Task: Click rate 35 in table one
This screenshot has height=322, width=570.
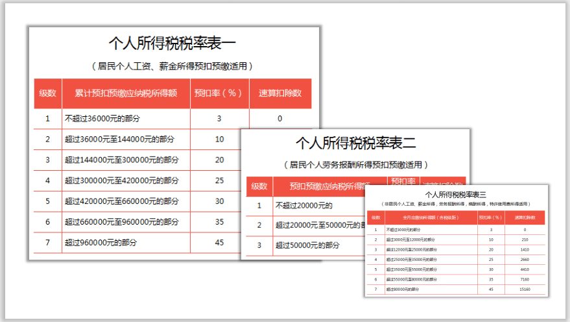Action: (220, 222)
